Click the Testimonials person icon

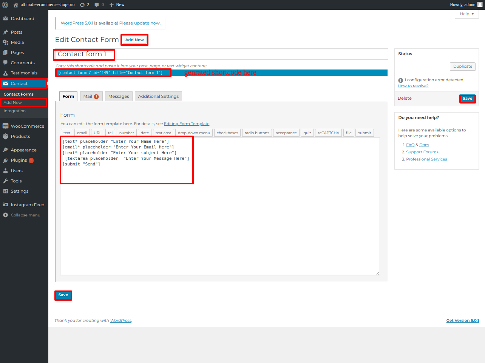(6, 73)
